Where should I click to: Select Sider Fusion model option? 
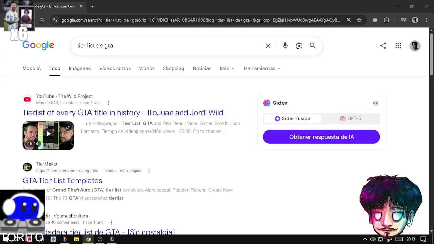coord(292,118)
